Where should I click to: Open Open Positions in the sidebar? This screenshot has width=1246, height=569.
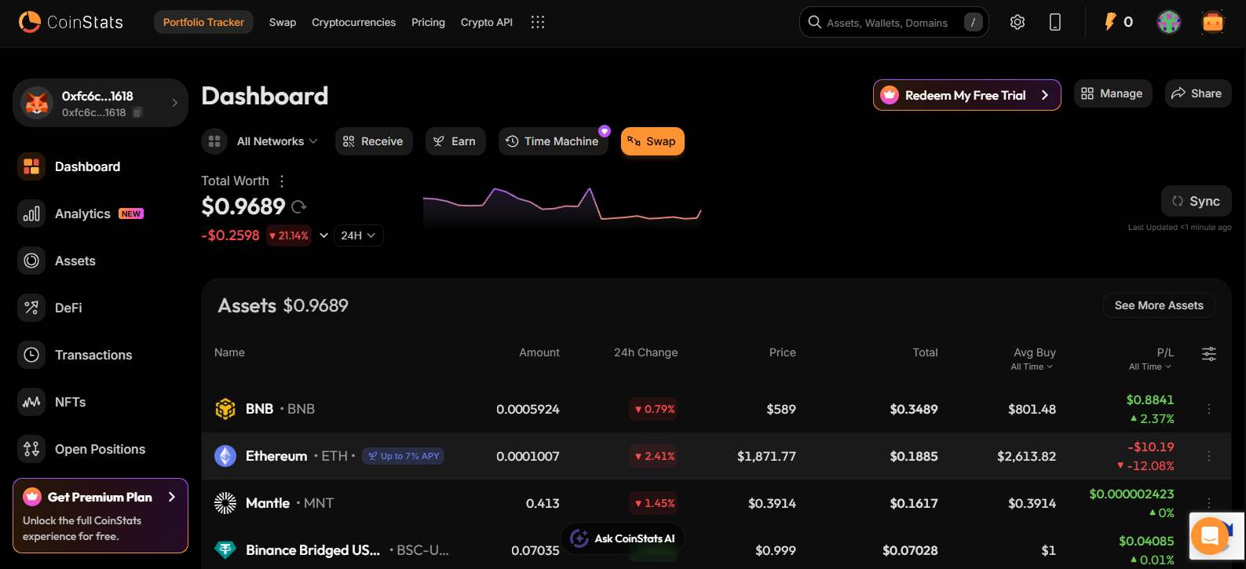[x=100, y=449]
